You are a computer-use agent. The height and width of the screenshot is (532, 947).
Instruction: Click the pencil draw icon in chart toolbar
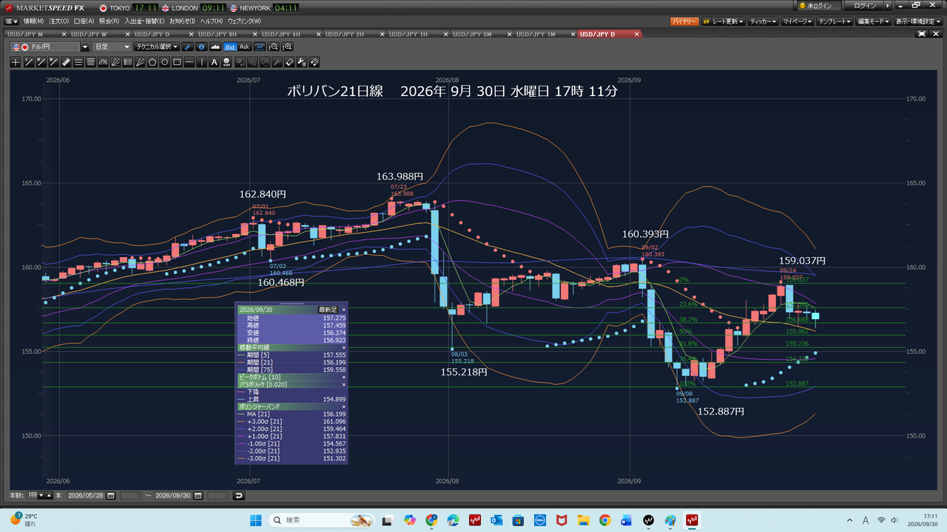click(187, 47)
